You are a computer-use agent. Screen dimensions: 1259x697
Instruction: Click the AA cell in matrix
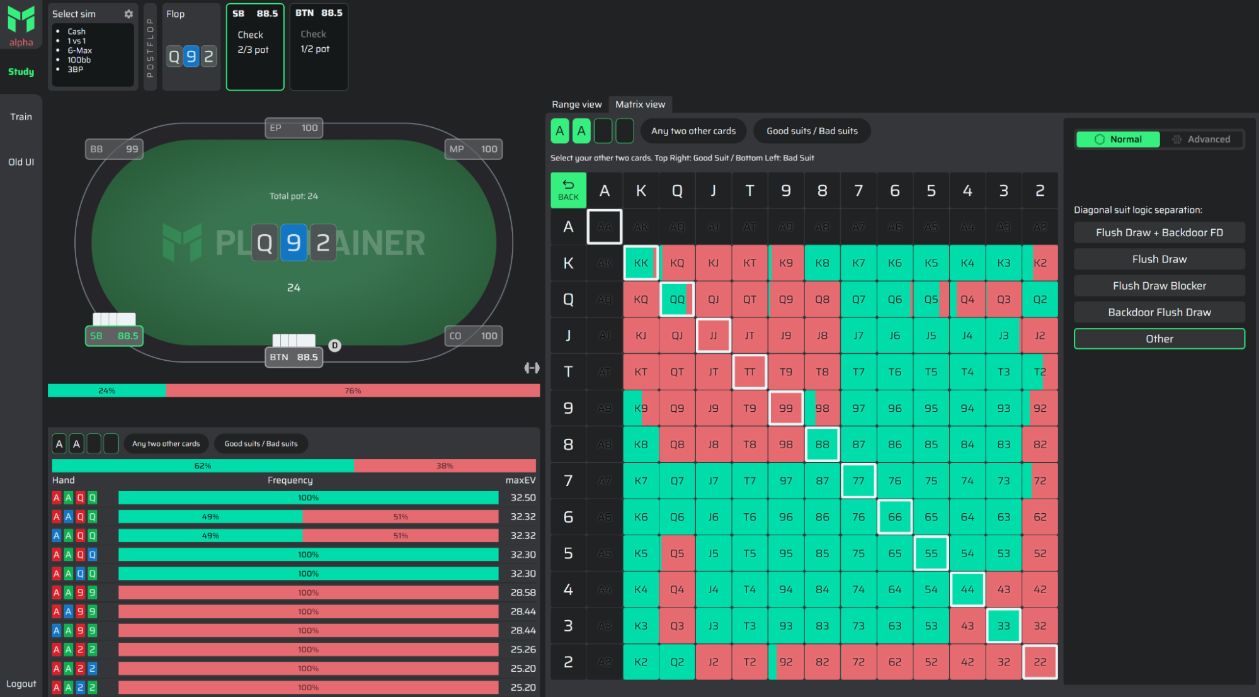605,227
